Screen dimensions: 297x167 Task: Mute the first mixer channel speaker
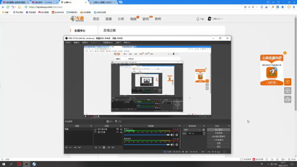tap(172, 135)
